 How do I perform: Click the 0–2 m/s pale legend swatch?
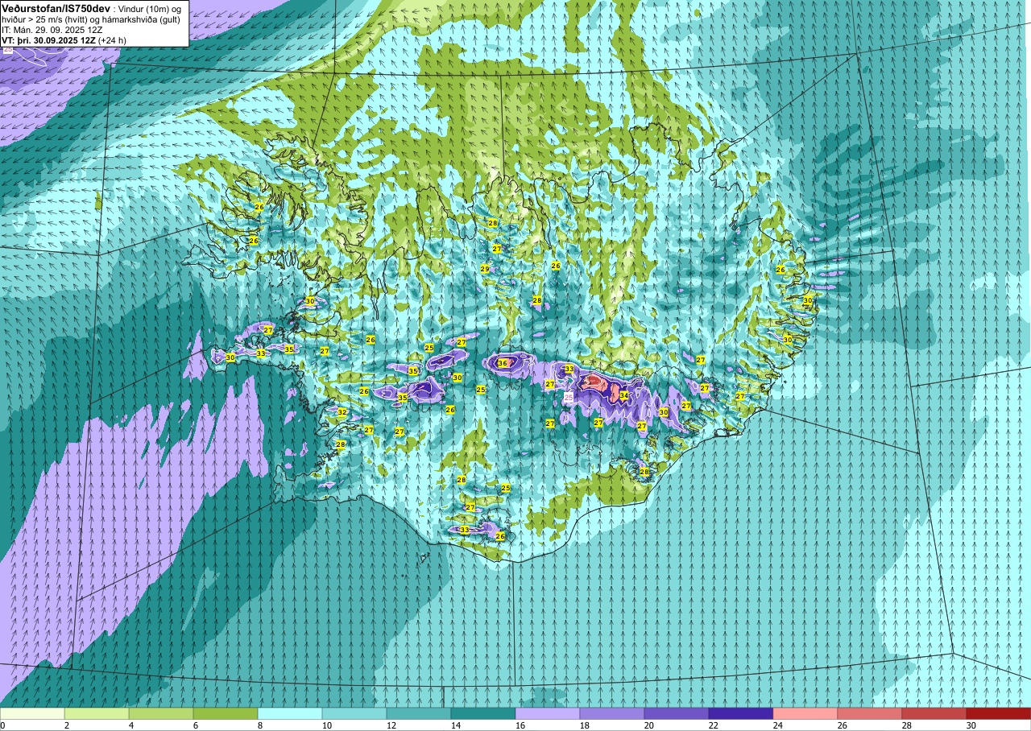click(32, 713)
